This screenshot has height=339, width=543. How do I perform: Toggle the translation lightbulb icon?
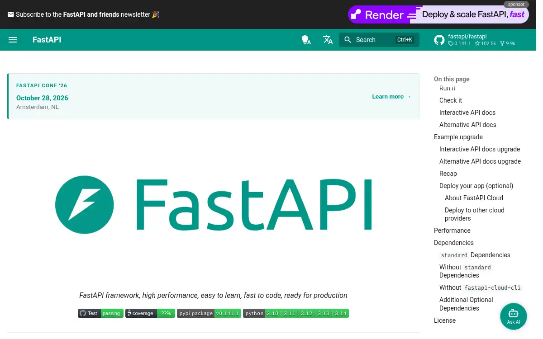point(306,40)
